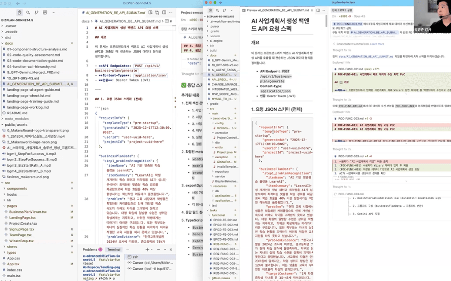
Task: Open POC-FUNC-001.md (new) +771 change card
Action: [392, 69]
